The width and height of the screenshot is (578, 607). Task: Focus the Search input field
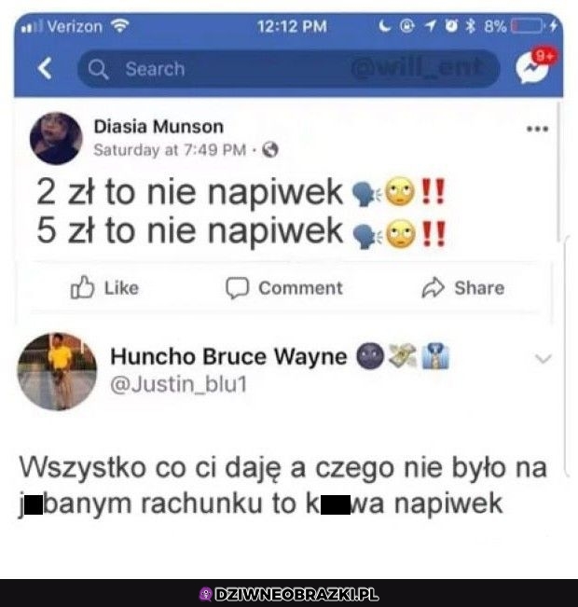click(x=288, y=69)
